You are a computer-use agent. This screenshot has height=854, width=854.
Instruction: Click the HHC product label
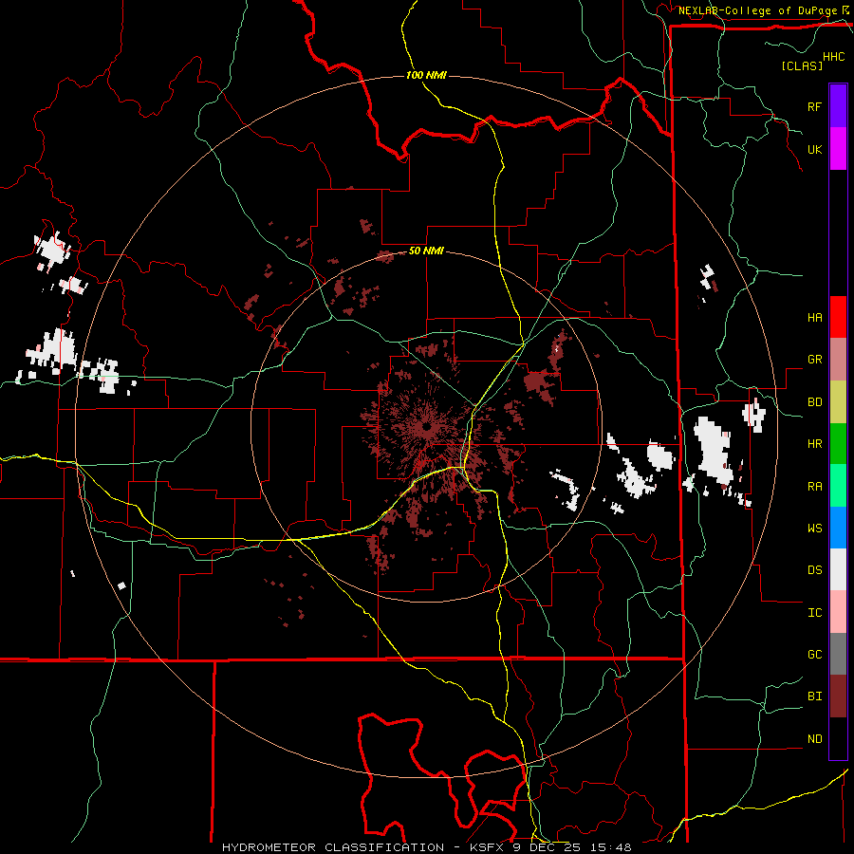click(833, 57)
